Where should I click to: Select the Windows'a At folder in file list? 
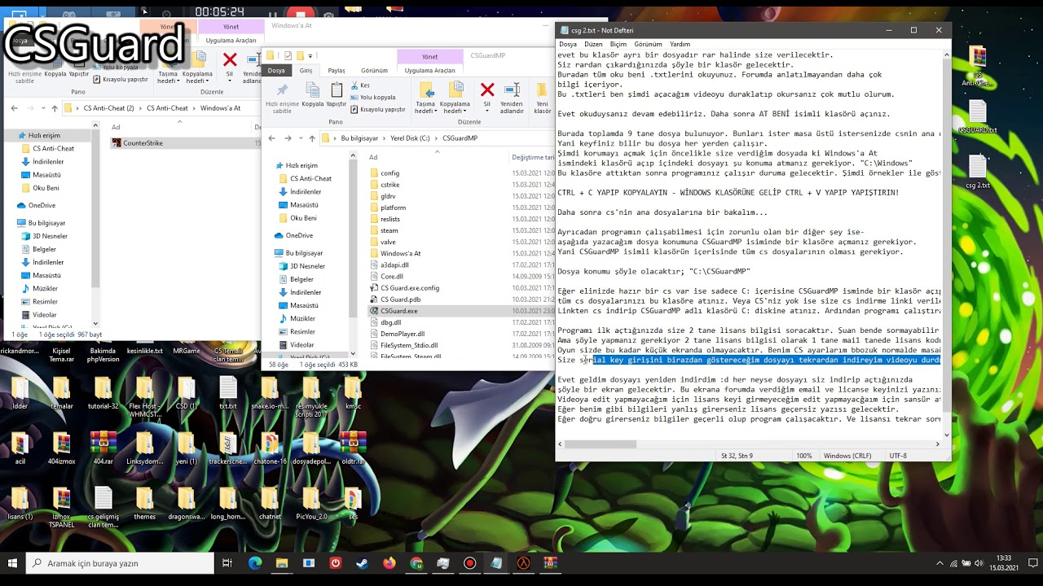coord(400,253)
